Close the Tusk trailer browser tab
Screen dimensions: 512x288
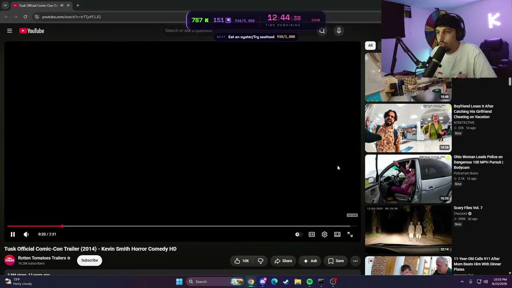coord(68,6)
